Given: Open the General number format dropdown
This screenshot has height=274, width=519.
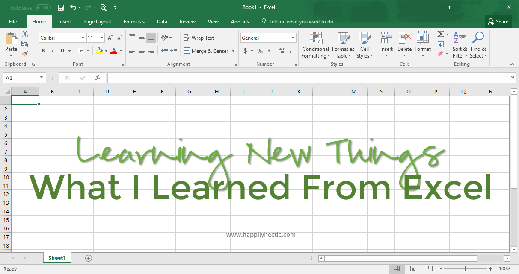Looking at the screenshot, I should [x=294, y=38].
